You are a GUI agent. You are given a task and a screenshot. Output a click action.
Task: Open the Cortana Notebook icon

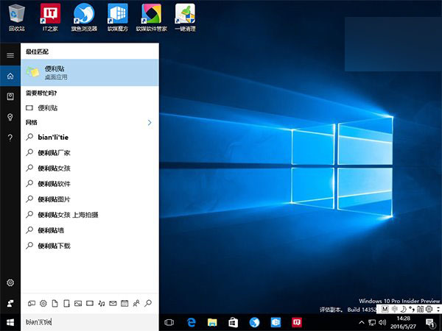point(10,96)
